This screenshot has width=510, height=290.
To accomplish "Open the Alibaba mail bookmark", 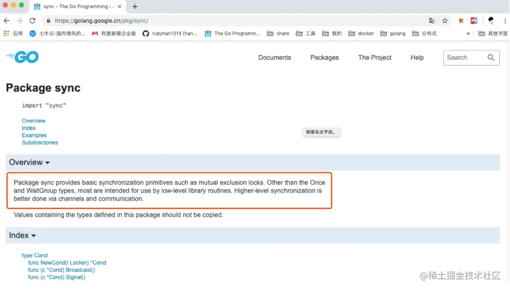I will (114, 33).
